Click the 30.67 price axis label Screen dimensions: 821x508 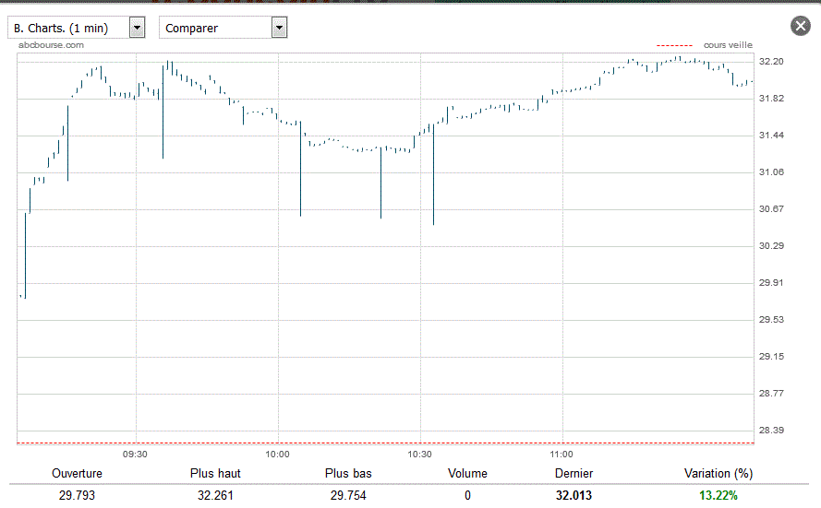click(x=771, y=209)
